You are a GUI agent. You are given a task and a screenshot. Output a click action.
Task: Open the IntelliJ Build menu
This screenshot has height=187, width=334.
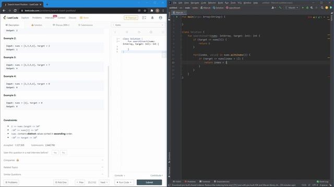pyautogui.click(x=220, y=3)
